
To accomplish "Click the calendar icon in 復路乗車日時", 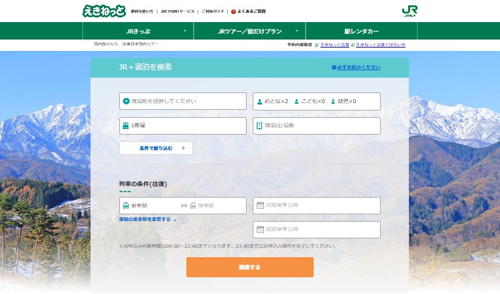I will [x=260, y=229].
